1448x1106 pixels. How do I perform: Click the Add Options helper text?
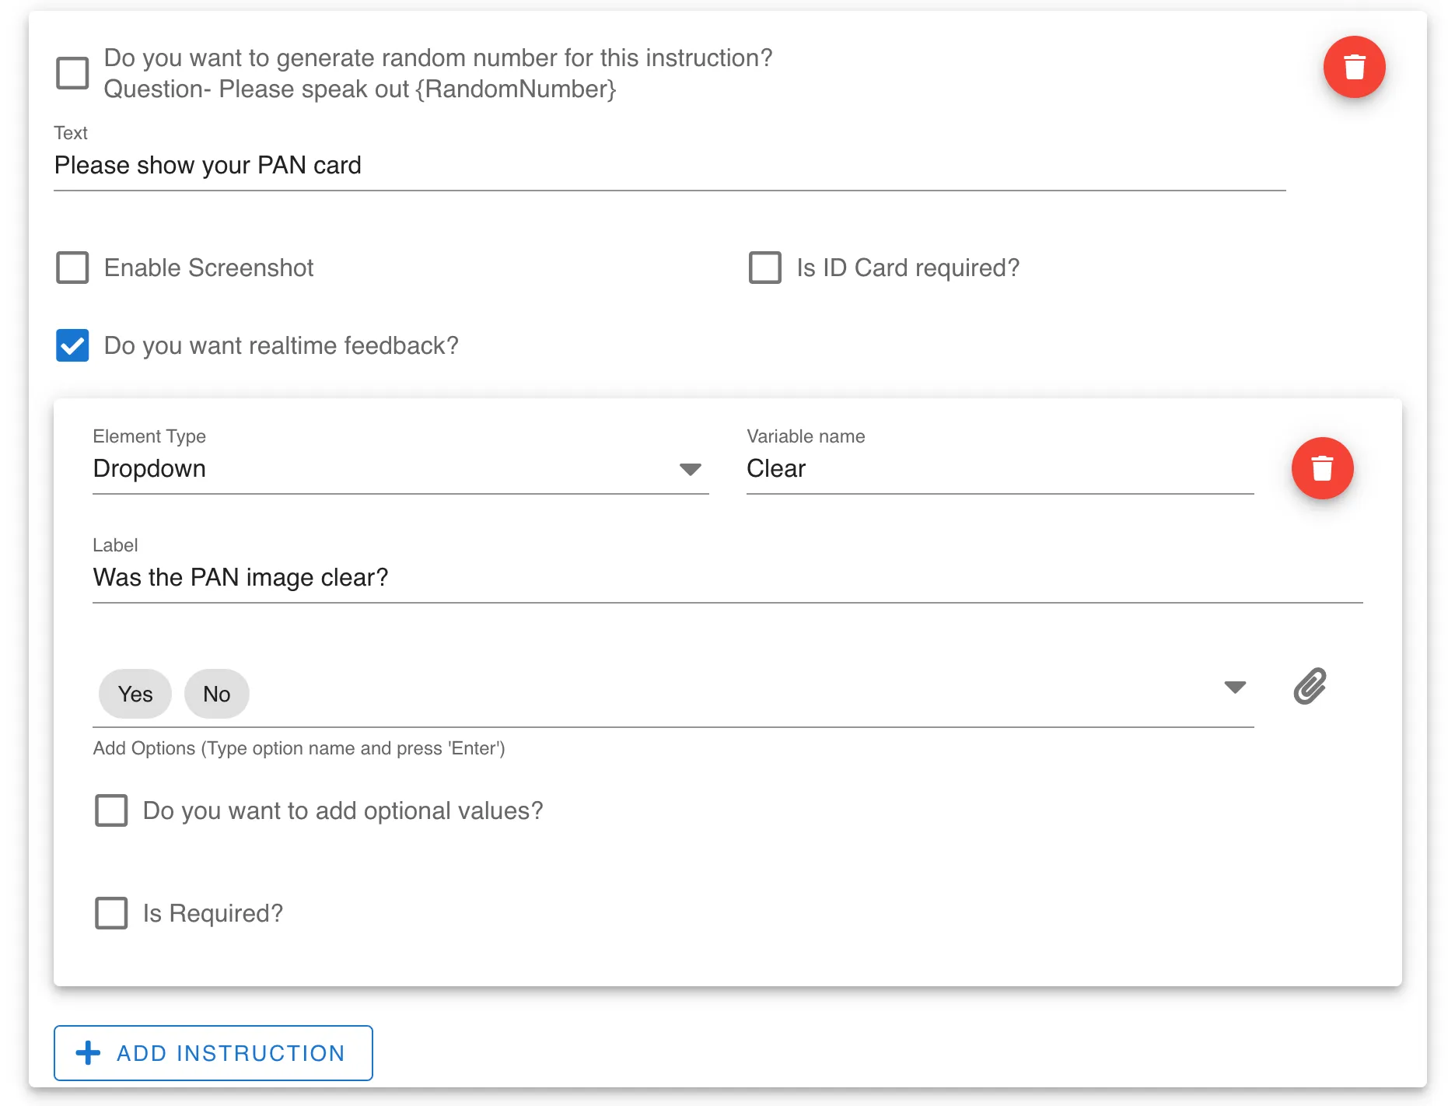(x=299, y=748)
